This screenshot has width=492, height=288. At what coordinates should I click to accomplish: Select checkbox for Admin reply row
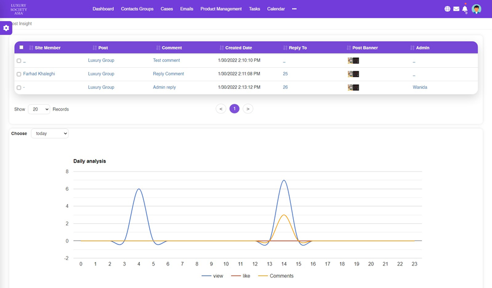point(19,88)
